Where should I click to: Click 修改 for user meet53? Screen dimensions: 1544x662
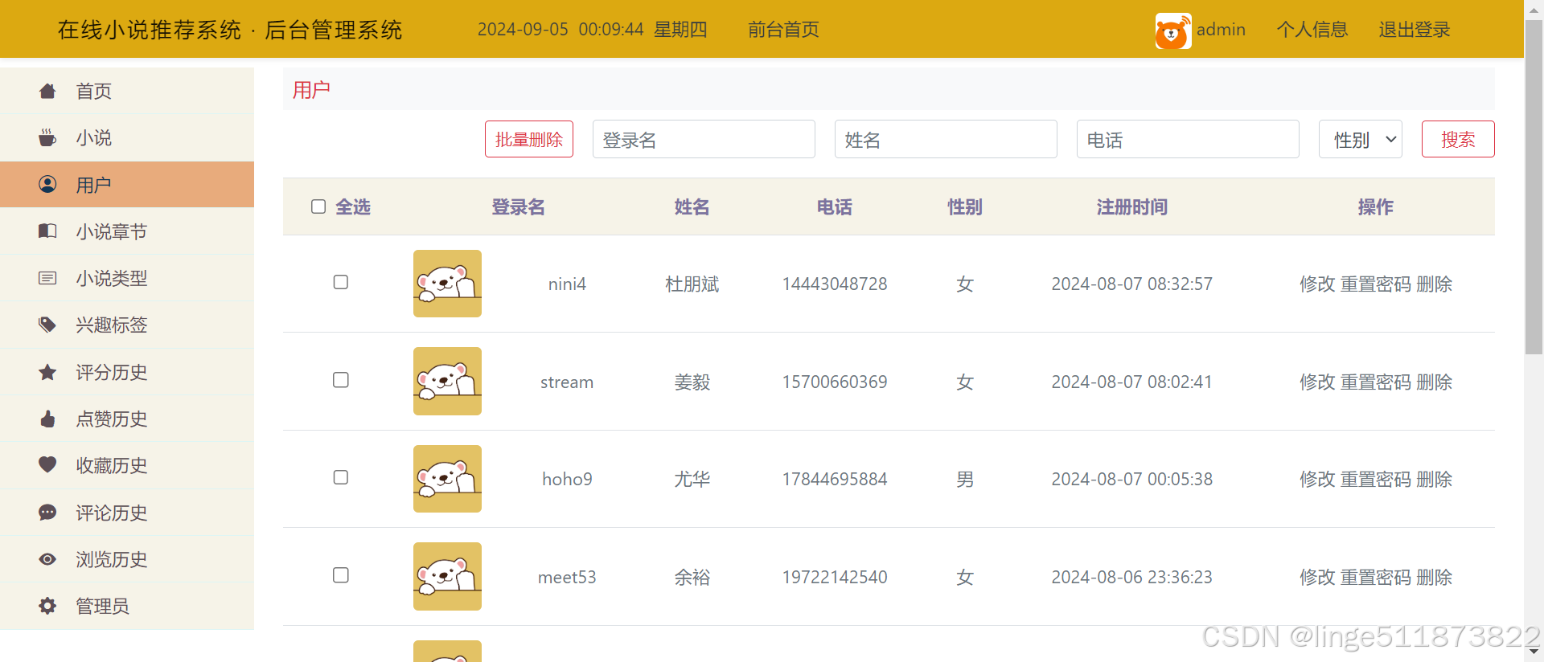coord(1317,577)
